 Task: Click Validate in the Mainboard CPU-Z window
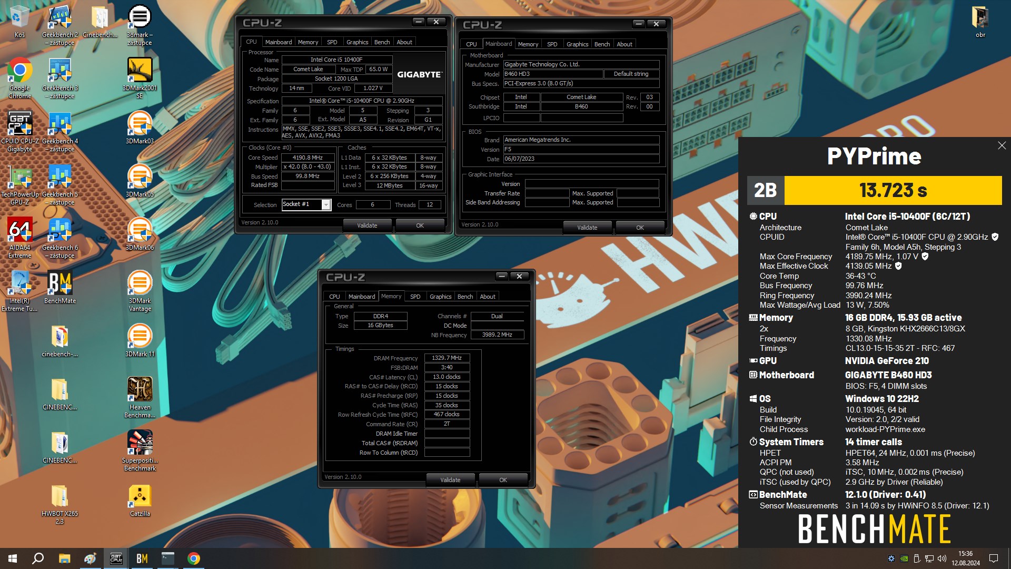coord(587,228)
